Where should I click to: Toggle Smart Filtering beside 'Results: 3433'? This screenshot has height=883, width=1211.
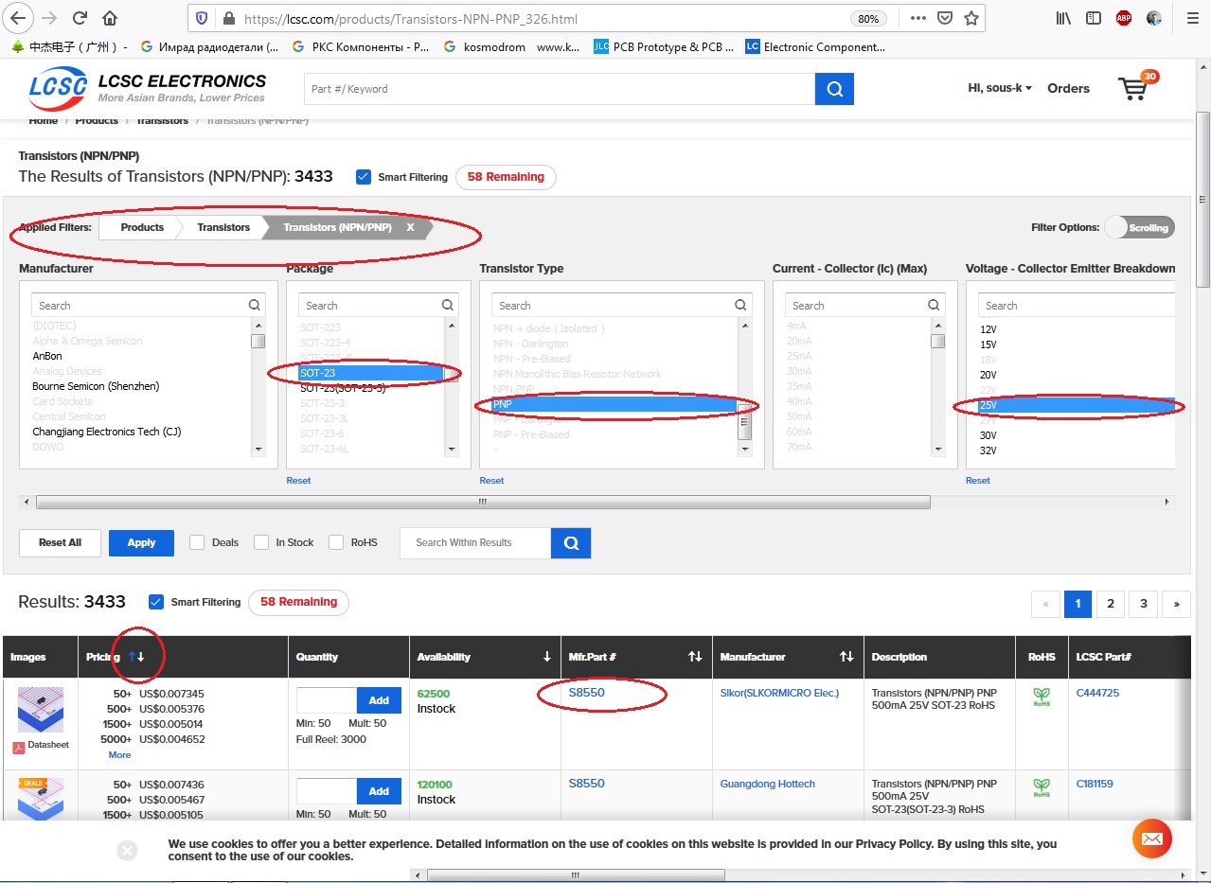point(156,602)
